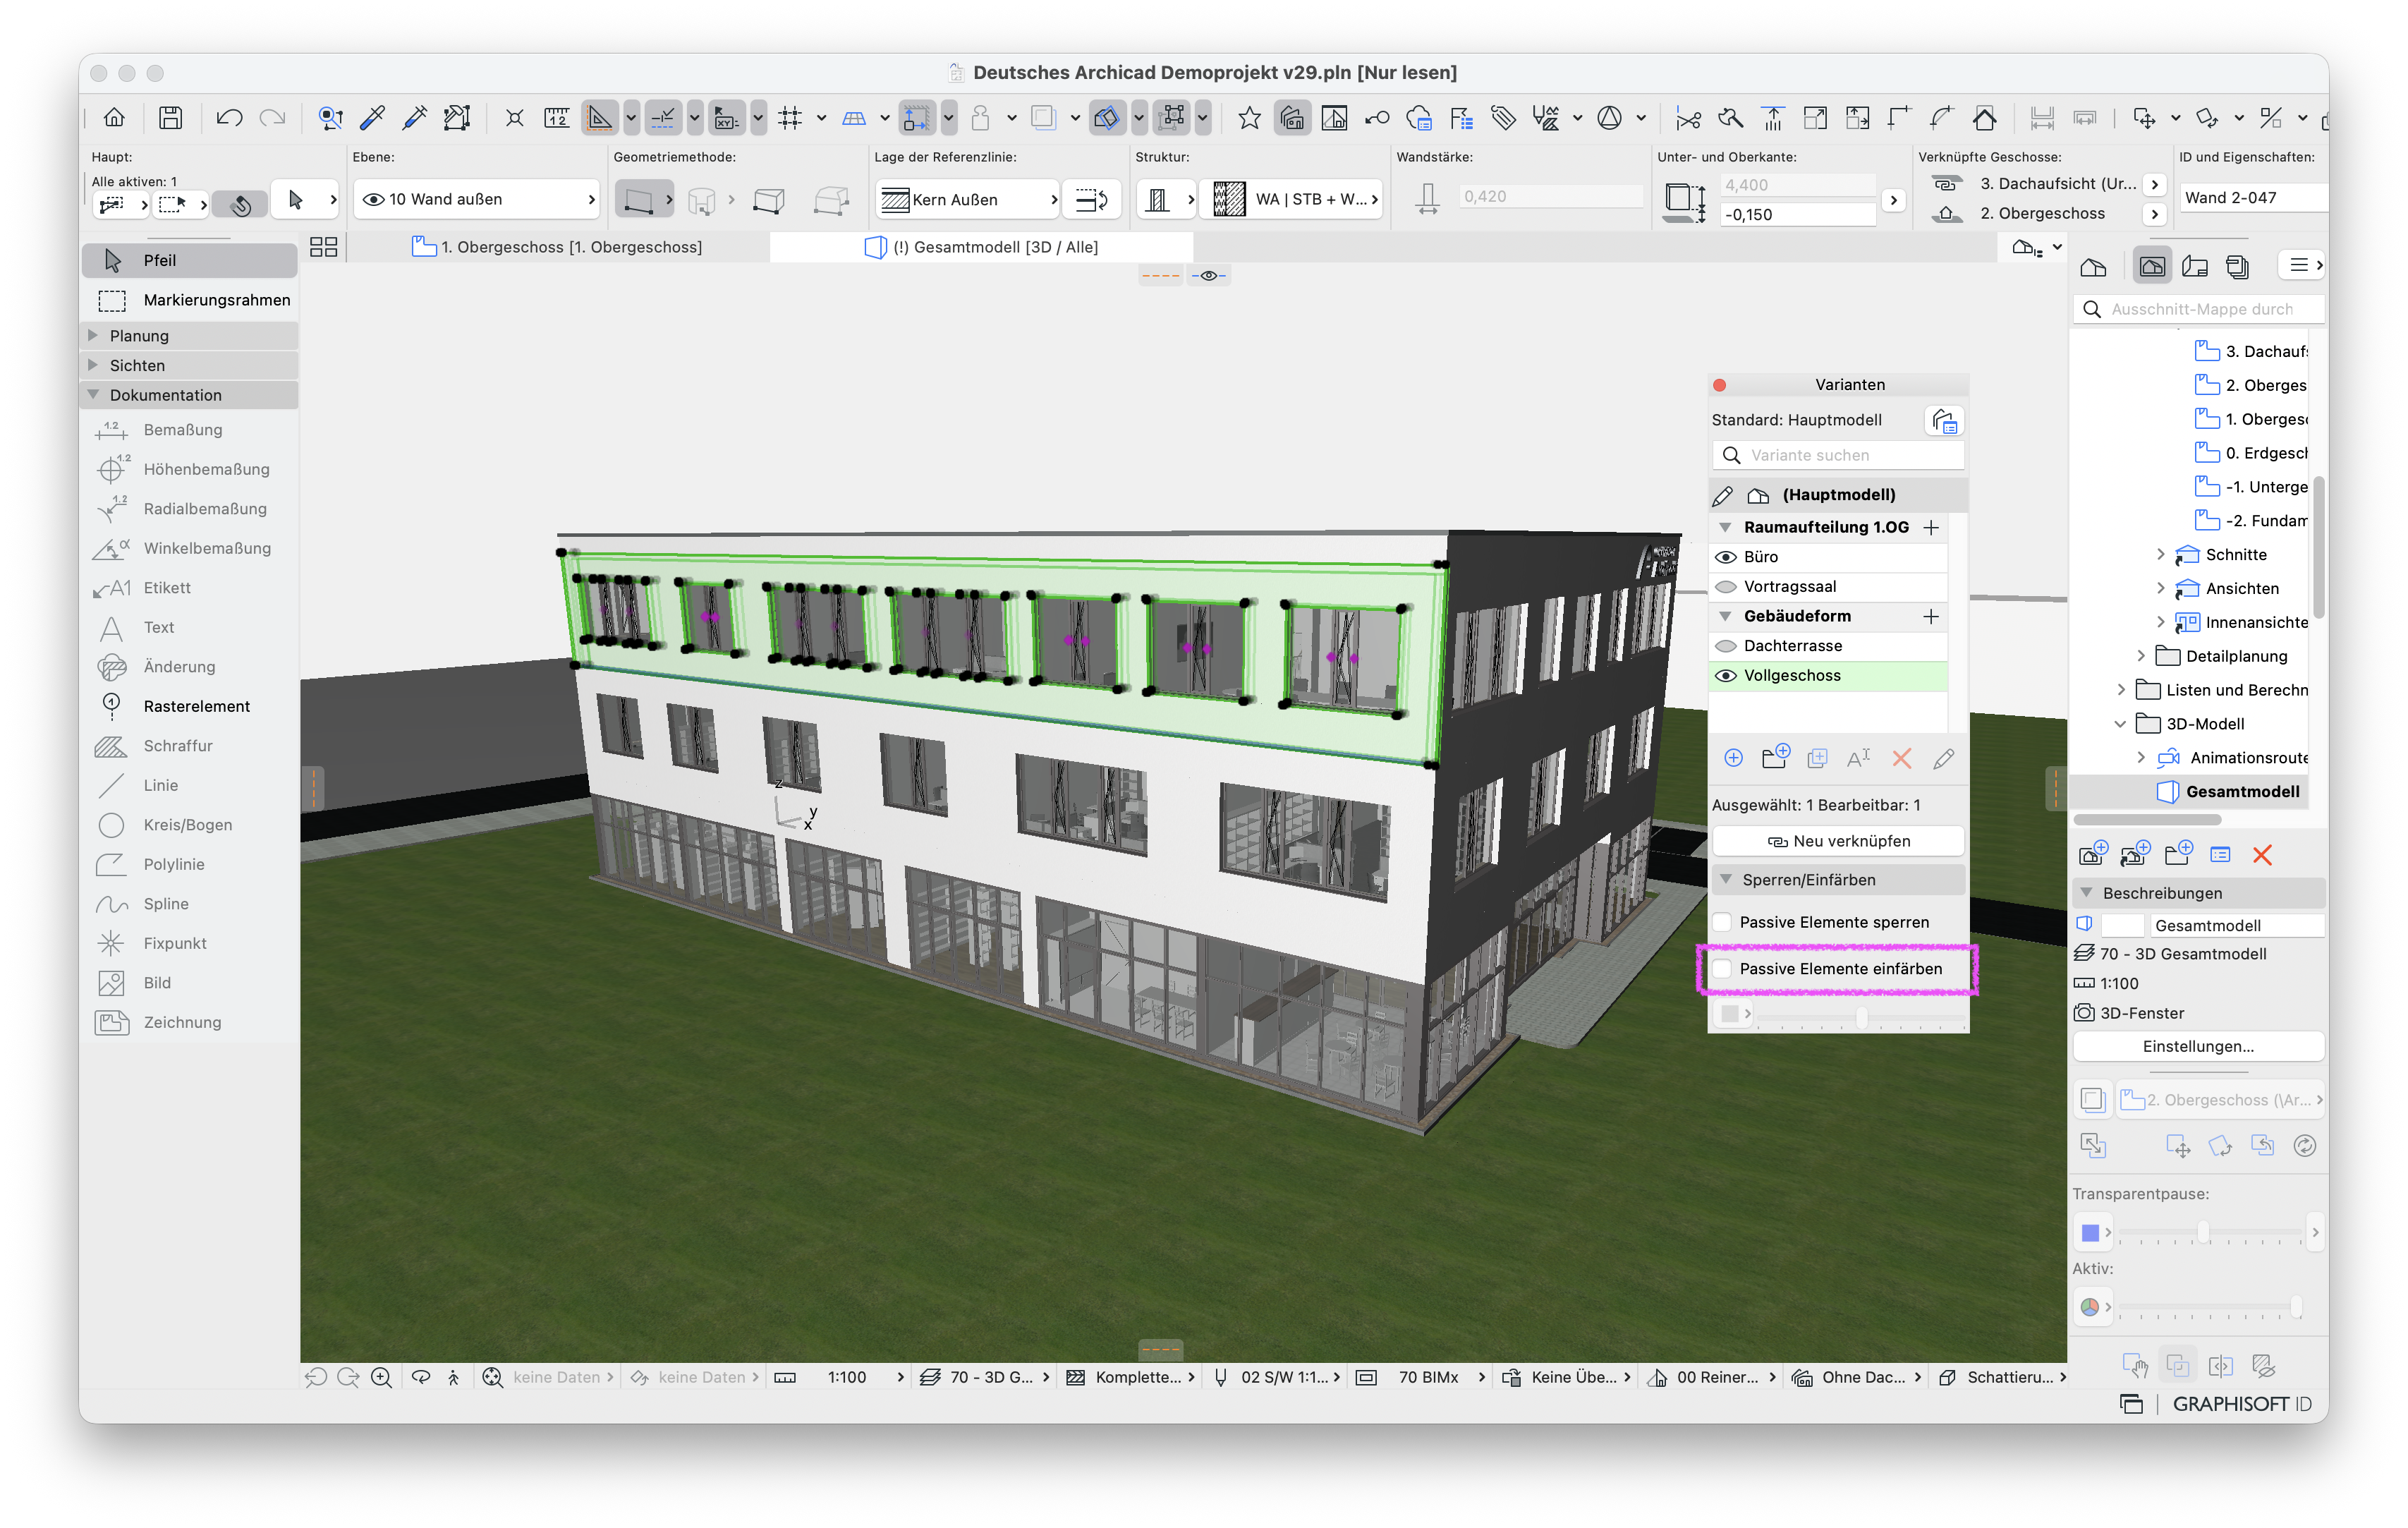
Task: Toggle visibility eye for Büro variant
Action: tap(1726, 557)
